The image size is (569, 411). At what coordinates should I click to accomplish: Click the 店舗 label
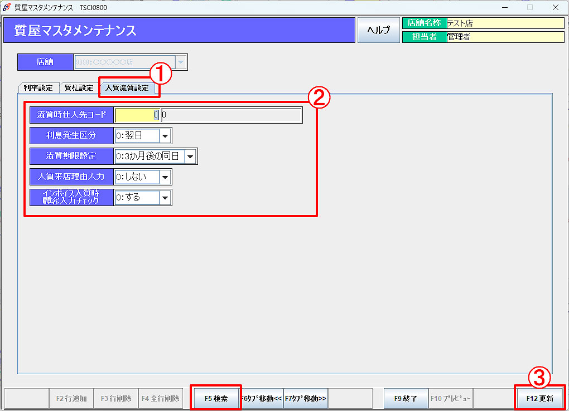point(45,62)
